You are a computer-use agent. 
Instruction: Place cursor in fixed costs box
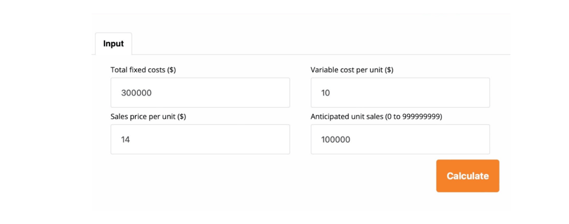pyautogui.click(x=200, y=93)
